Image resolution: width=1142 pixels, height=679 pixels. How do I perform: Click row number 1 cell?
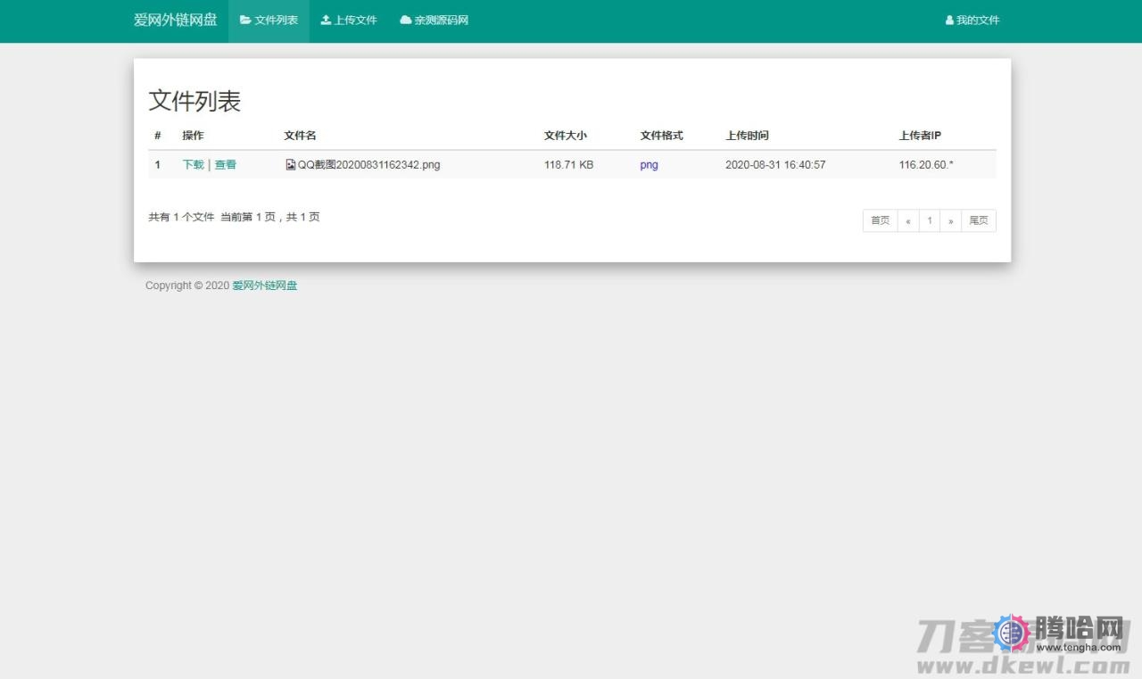[158, 165]
